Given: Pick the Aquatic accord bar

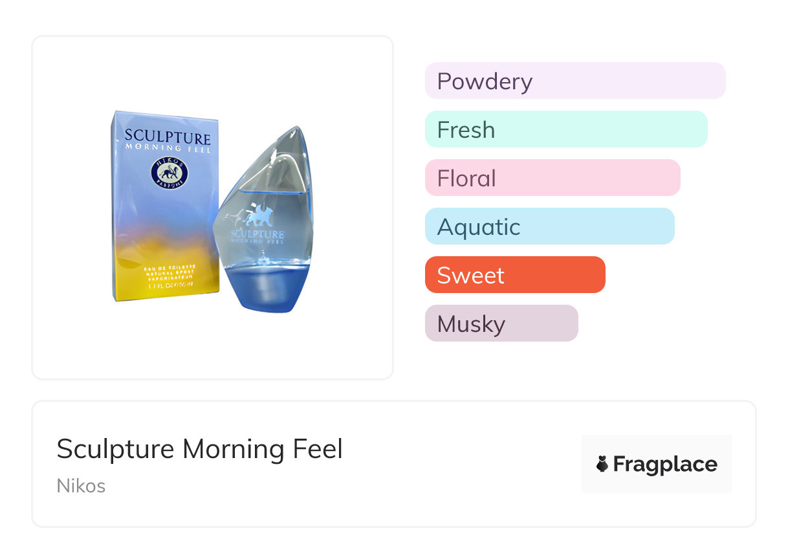Looking at the screenshot, I should tap(549, 226).
